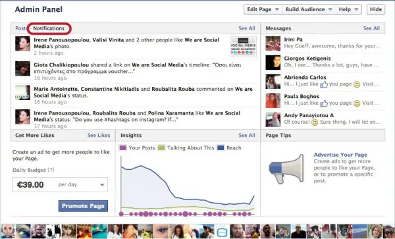The height and width of the screenshot is (239, 395).
Task: Open Polina Xaramanta name link
Action: (171, 113)
